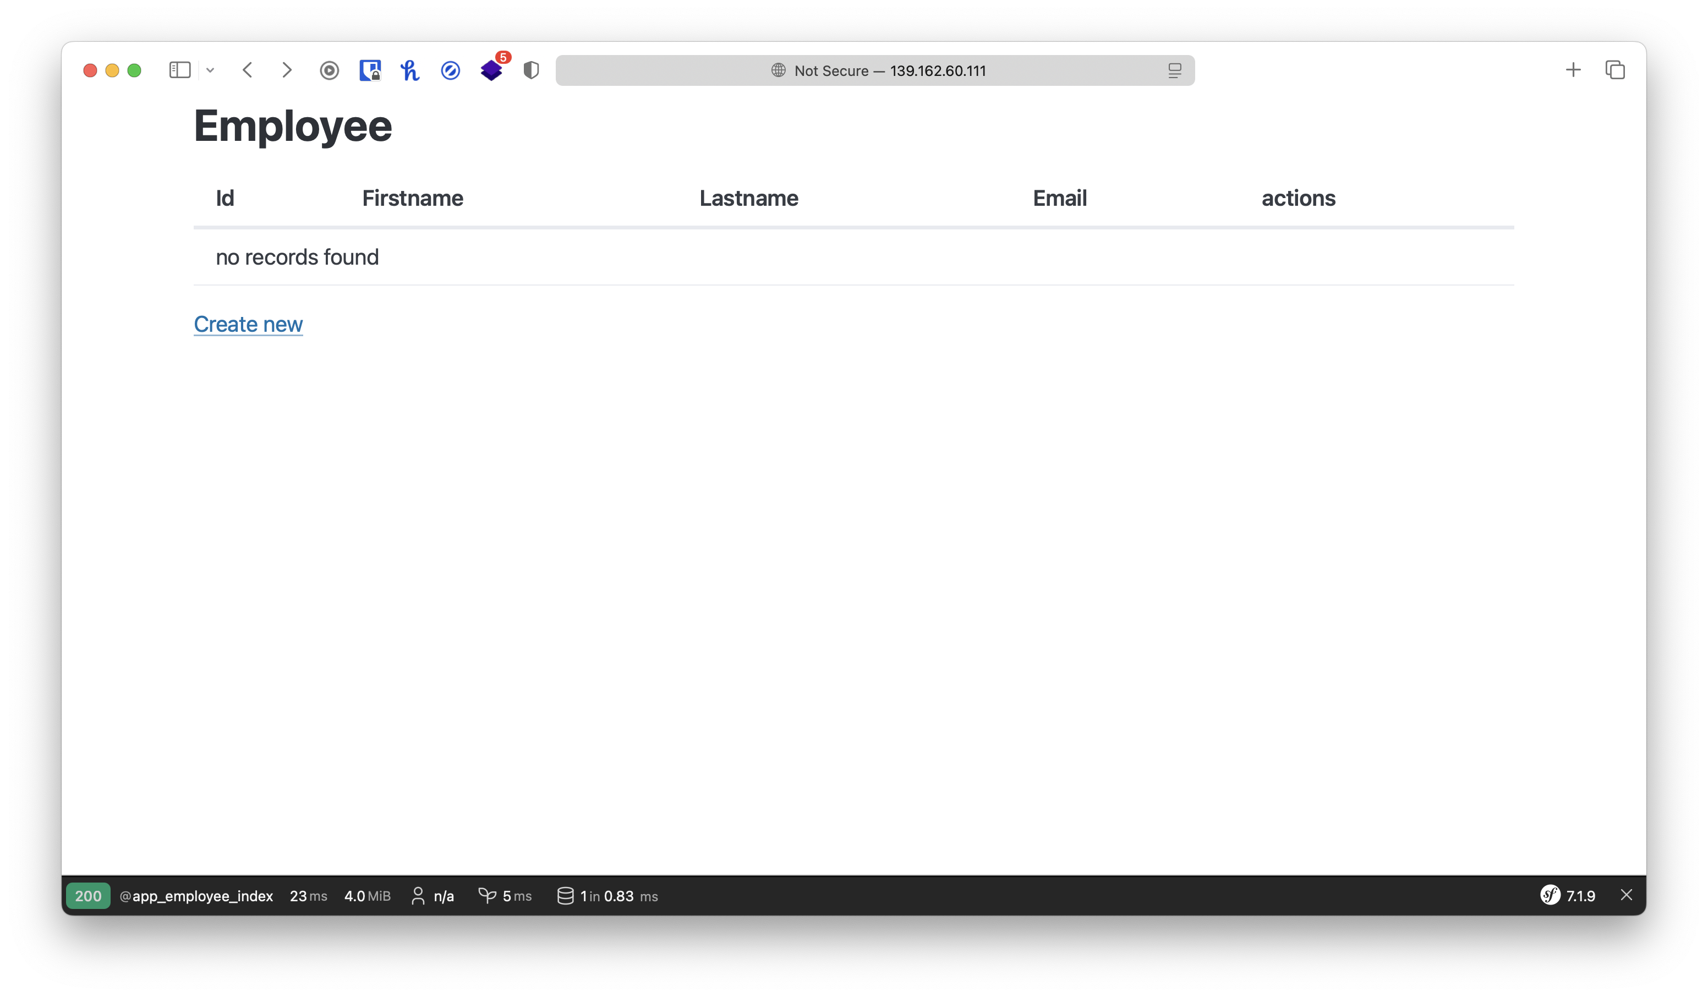Click the layered shapes icon in toolbar
The width and height of the screenshot is (1708, 997).
pyautogui.click(x=490, y=70)
